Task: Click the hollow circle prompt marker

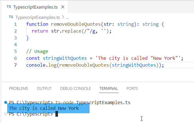Action: coord(6,114)
